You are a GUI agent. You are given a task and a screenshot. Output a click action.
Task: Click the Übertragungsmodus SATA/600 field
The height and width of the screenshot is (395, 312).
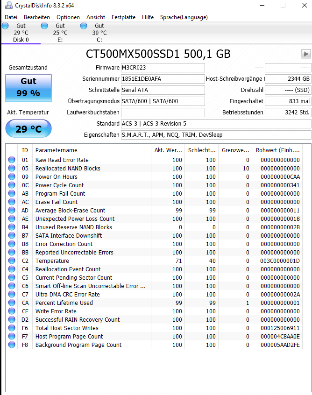coord(163,101)
